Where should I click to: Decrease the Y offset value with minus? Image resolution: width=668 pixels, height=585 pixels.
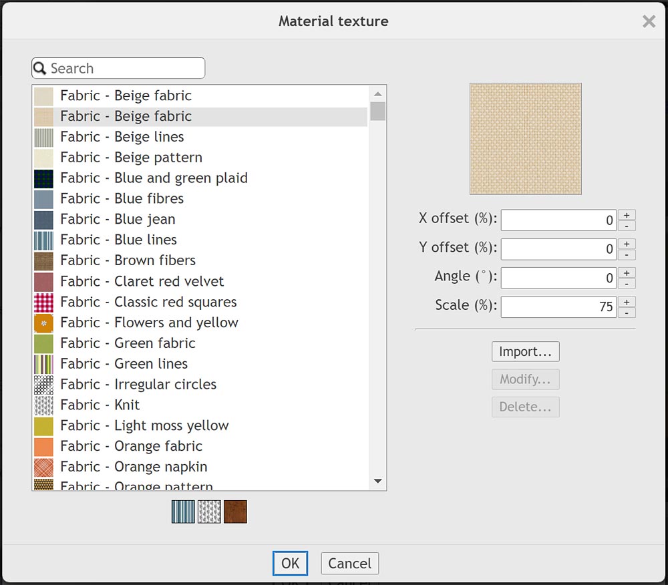[x=627, y=255]
